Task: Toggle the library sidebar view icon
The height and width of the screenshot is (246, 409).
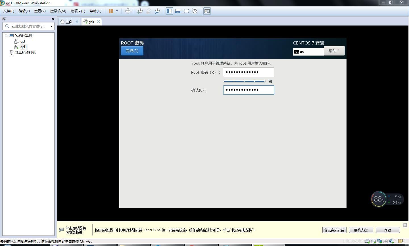Action: pyautogui.click(x=169, y=11)
